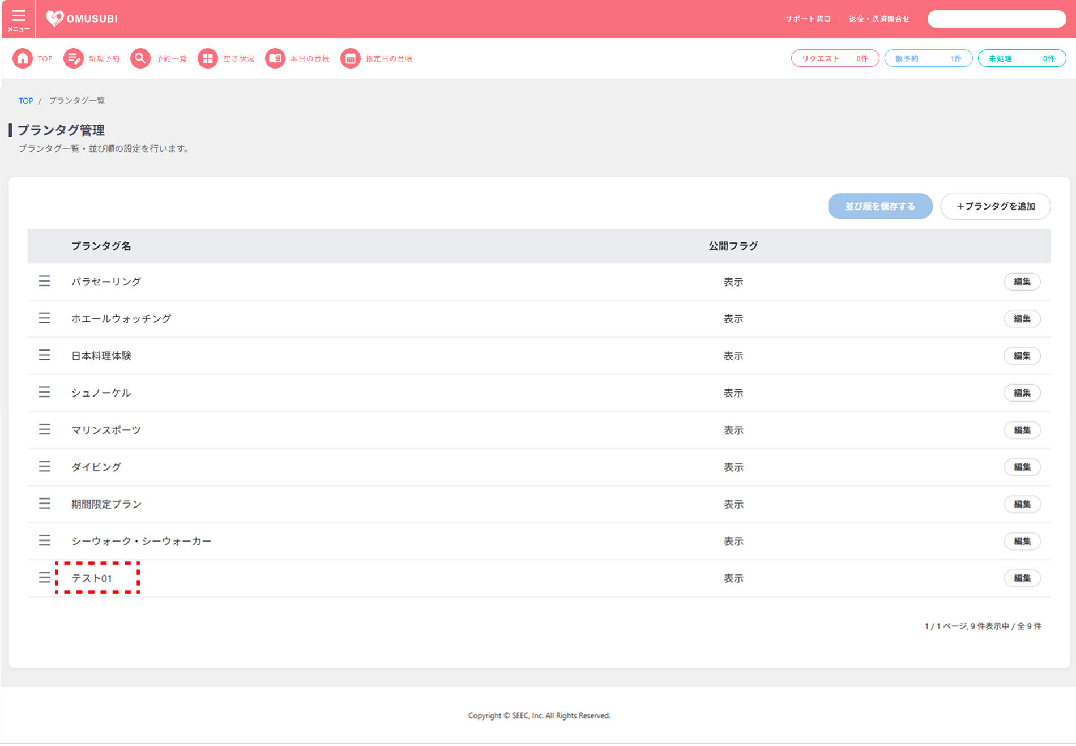Select 日本料理体験 tag name
The image size is (1076, 746).
click(x=101, y=356)
